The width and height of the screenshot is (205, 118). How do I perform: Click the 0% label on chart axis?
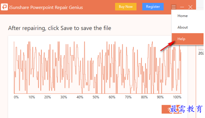[x=16, y=97]
